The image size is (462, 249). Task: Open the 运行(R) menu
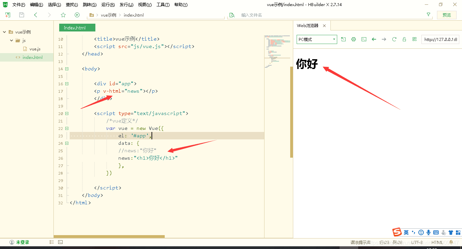tap(108, 5)
